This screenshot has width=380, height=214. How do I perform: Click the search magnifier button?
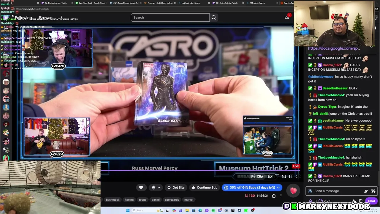pyautogui.click(x=214, y=18)
